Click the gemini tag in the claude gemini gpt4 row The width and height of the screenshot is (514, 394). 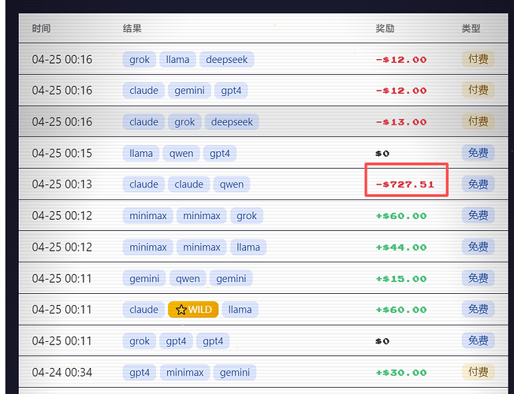pos(189,90)
